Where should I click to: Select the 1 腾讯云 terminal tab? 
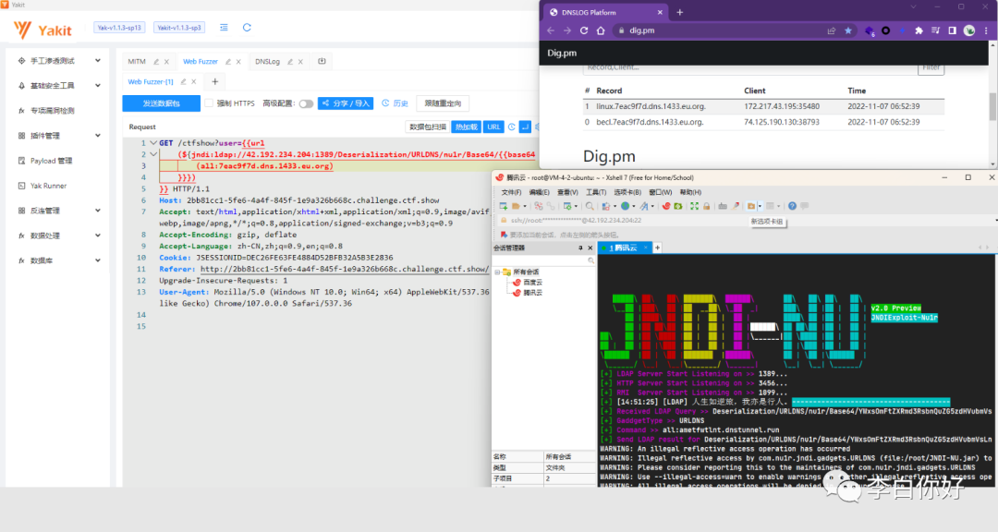coord(623,248)
